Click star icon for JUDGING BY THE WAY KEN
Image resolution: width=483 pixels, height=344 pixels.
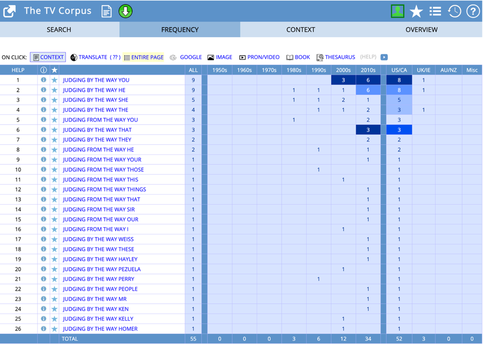55,309
